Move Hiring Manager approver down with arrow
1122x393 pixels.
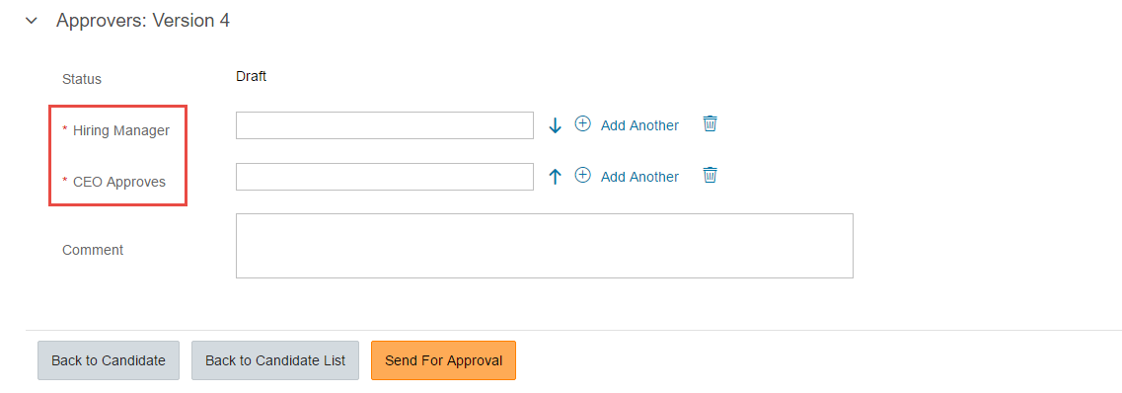point(556,125)
